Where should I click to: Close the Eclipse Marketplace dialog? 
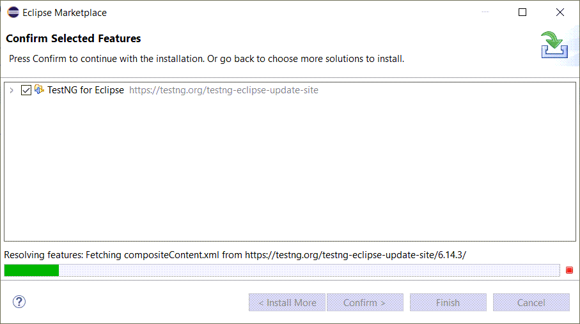(560, 12)
